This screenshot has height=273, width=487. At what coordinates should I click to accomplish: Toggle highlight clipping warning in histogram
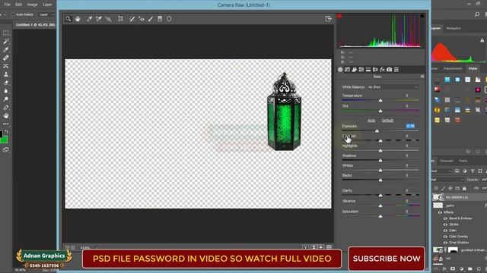(x=422, y=16)
